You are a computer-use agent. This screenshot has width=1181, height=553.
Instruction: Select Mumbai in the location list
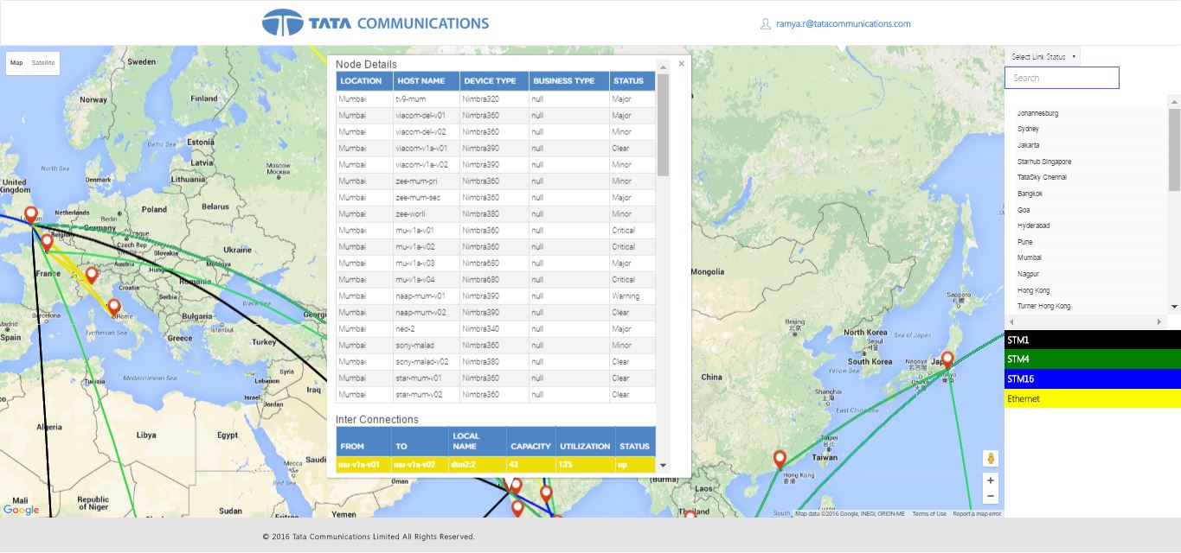click(1030, 257)
